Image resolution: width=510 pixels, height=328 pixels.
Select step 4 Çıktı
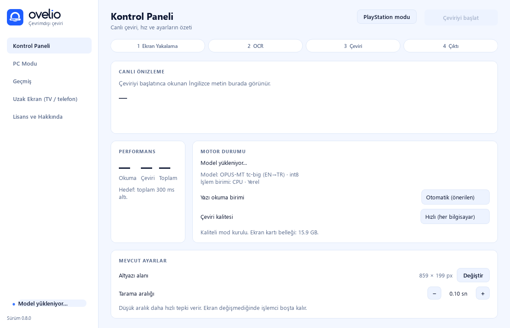pyautogui.click(x=450, y=46)
